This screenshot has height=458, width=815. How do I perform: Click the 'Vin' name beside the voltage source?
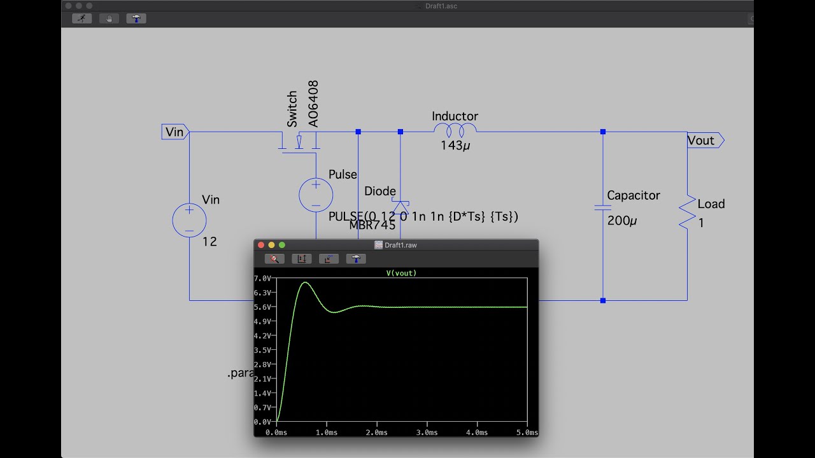(211, 200)
